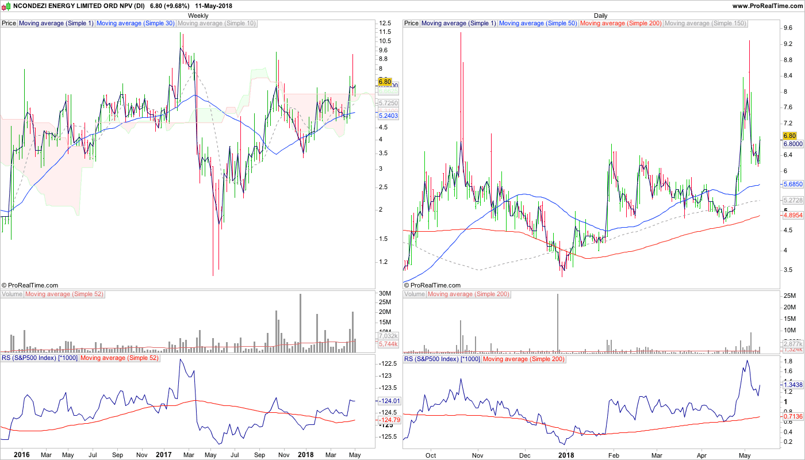Click the © ProRealTime.com text in Weekly chart
This screenshot has width=805, height=460.
click(x=30, y=285)
